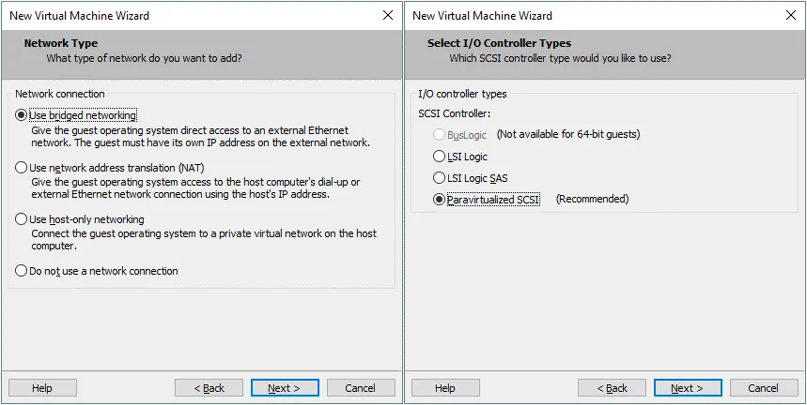The height and width of the screenshot is (405, 807).
Task: Choose Use network address translation (NAT)
Action: coord(23,167)
